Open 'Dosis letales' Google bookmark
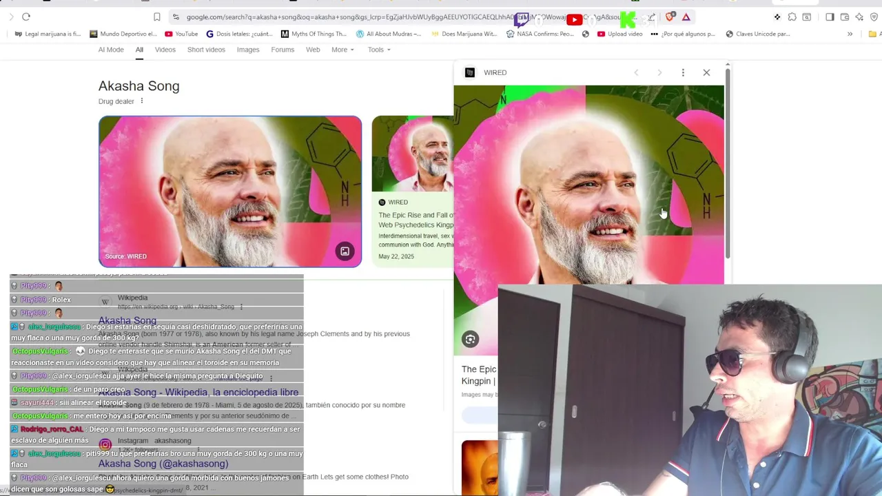The width and height of the screenshot is (882, 496). click(x=239, y=34)
